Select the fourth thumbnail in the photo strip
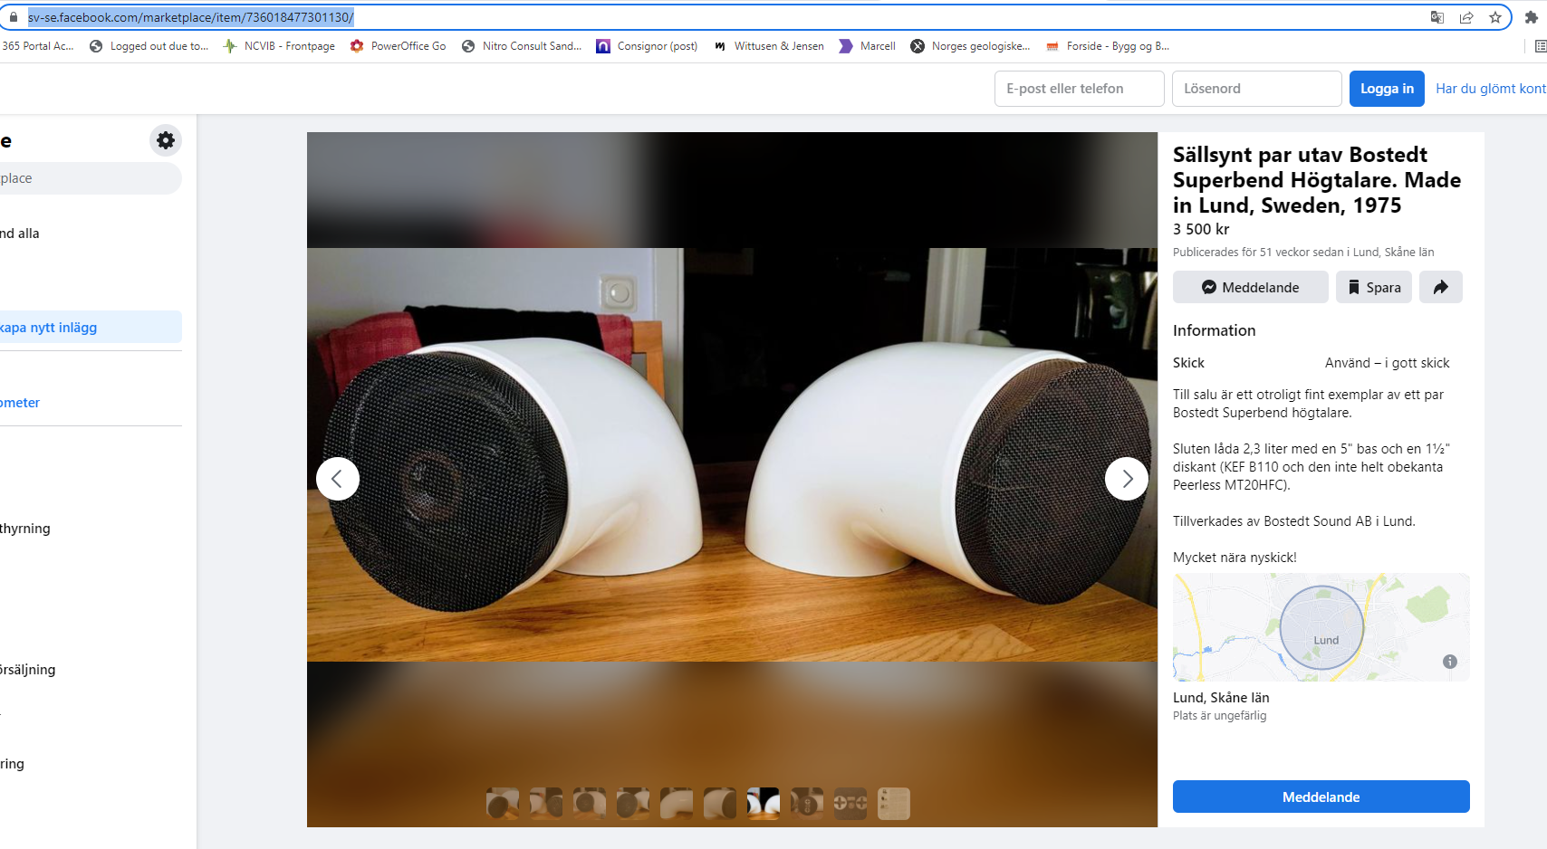This screenshot has width=1547, height=849. (633, 803)
